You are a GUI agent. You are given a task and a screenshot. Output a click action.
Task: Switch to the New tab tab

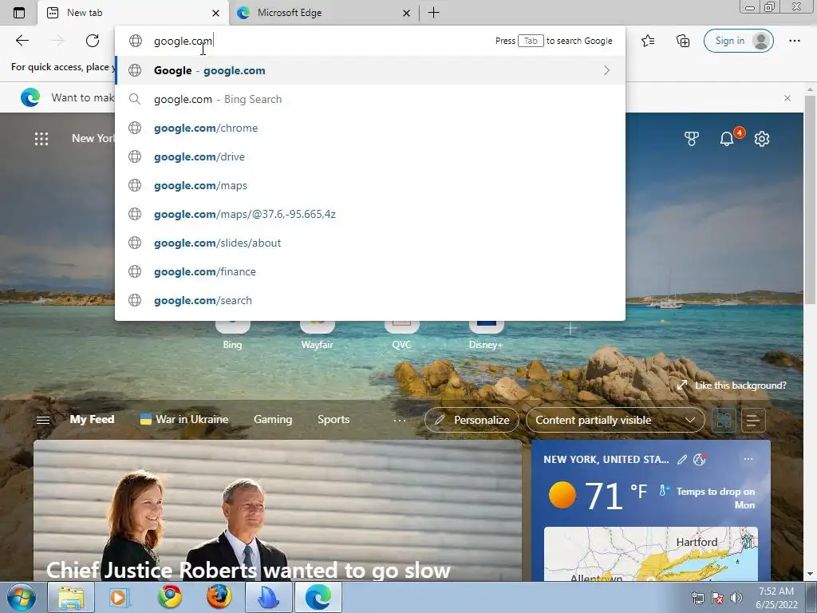pos(133,13)
